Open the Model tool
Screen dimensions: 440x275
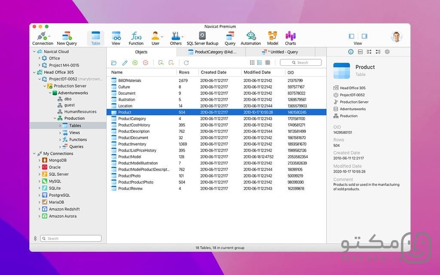272,38
